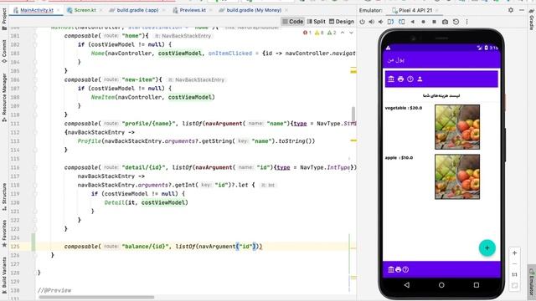Screen dimensions: 536x301
Task: Collapse the code fold at line 106
Action: 35,80
